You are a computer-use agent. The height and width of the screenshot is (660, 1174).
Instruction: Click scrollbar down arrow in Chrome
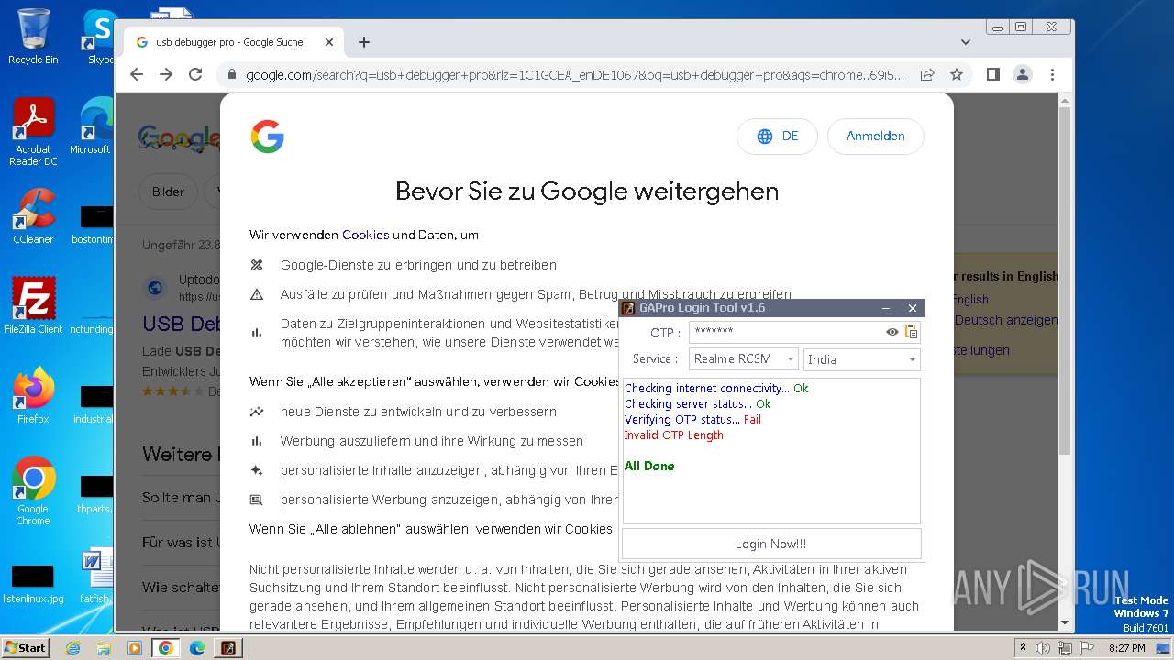pos(1065,622)
